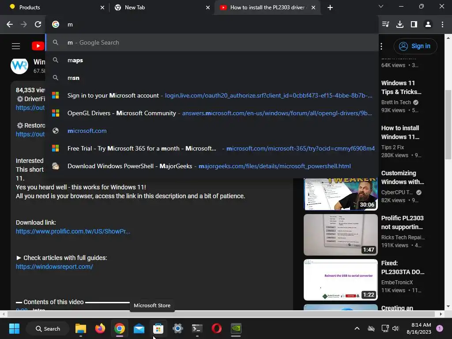Open NVIDIA app from taskbar
Image resolution: width=452 pixels, height=339 pixels.
coord(236,328)
